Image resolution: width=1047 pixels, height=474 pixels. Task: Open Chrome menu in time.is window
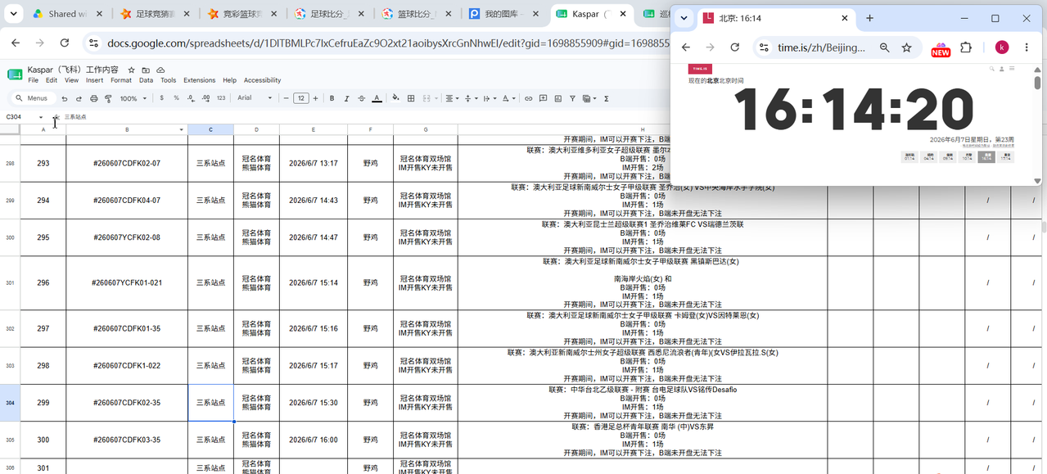pos(1027,47)
